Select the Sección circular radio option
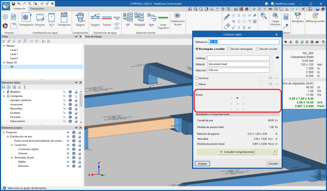327x191 pixels. click(258, 49)
